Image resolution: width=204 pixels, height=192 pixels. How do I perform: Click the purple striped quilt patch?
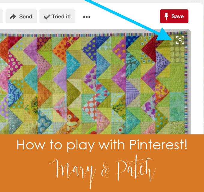[132, 93]
